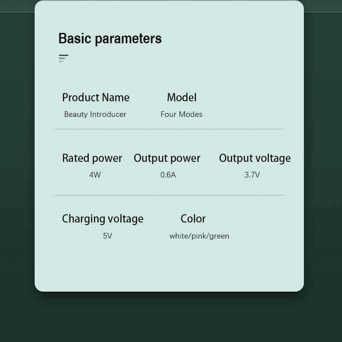
Task: Click the 5V charging voltage value
Action: point(107,236)
